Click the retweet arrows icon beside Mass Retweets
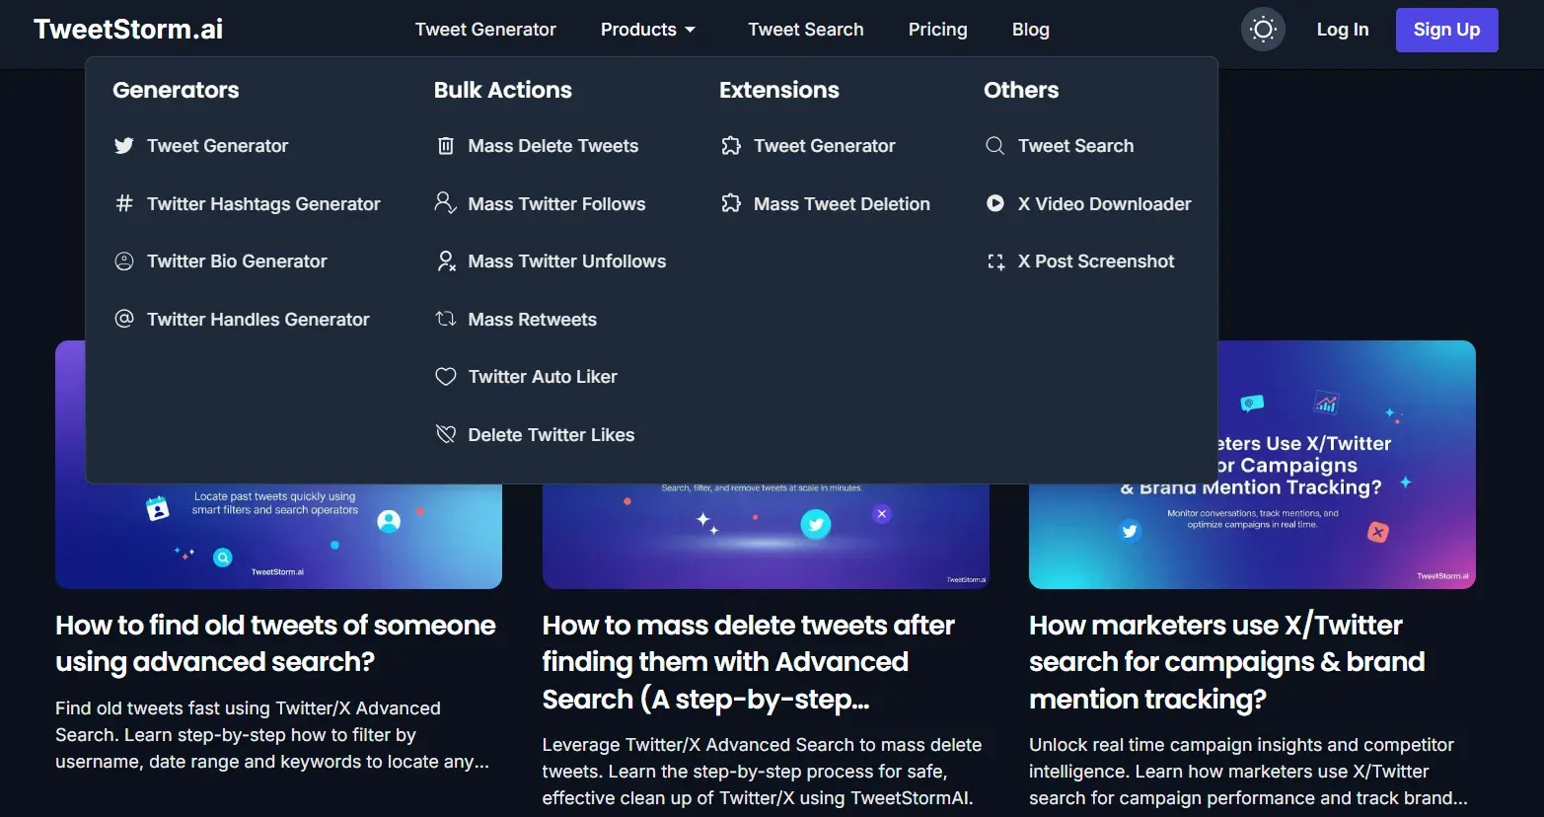The height and width of the screenshot is (817, 1544). (446, 319)
